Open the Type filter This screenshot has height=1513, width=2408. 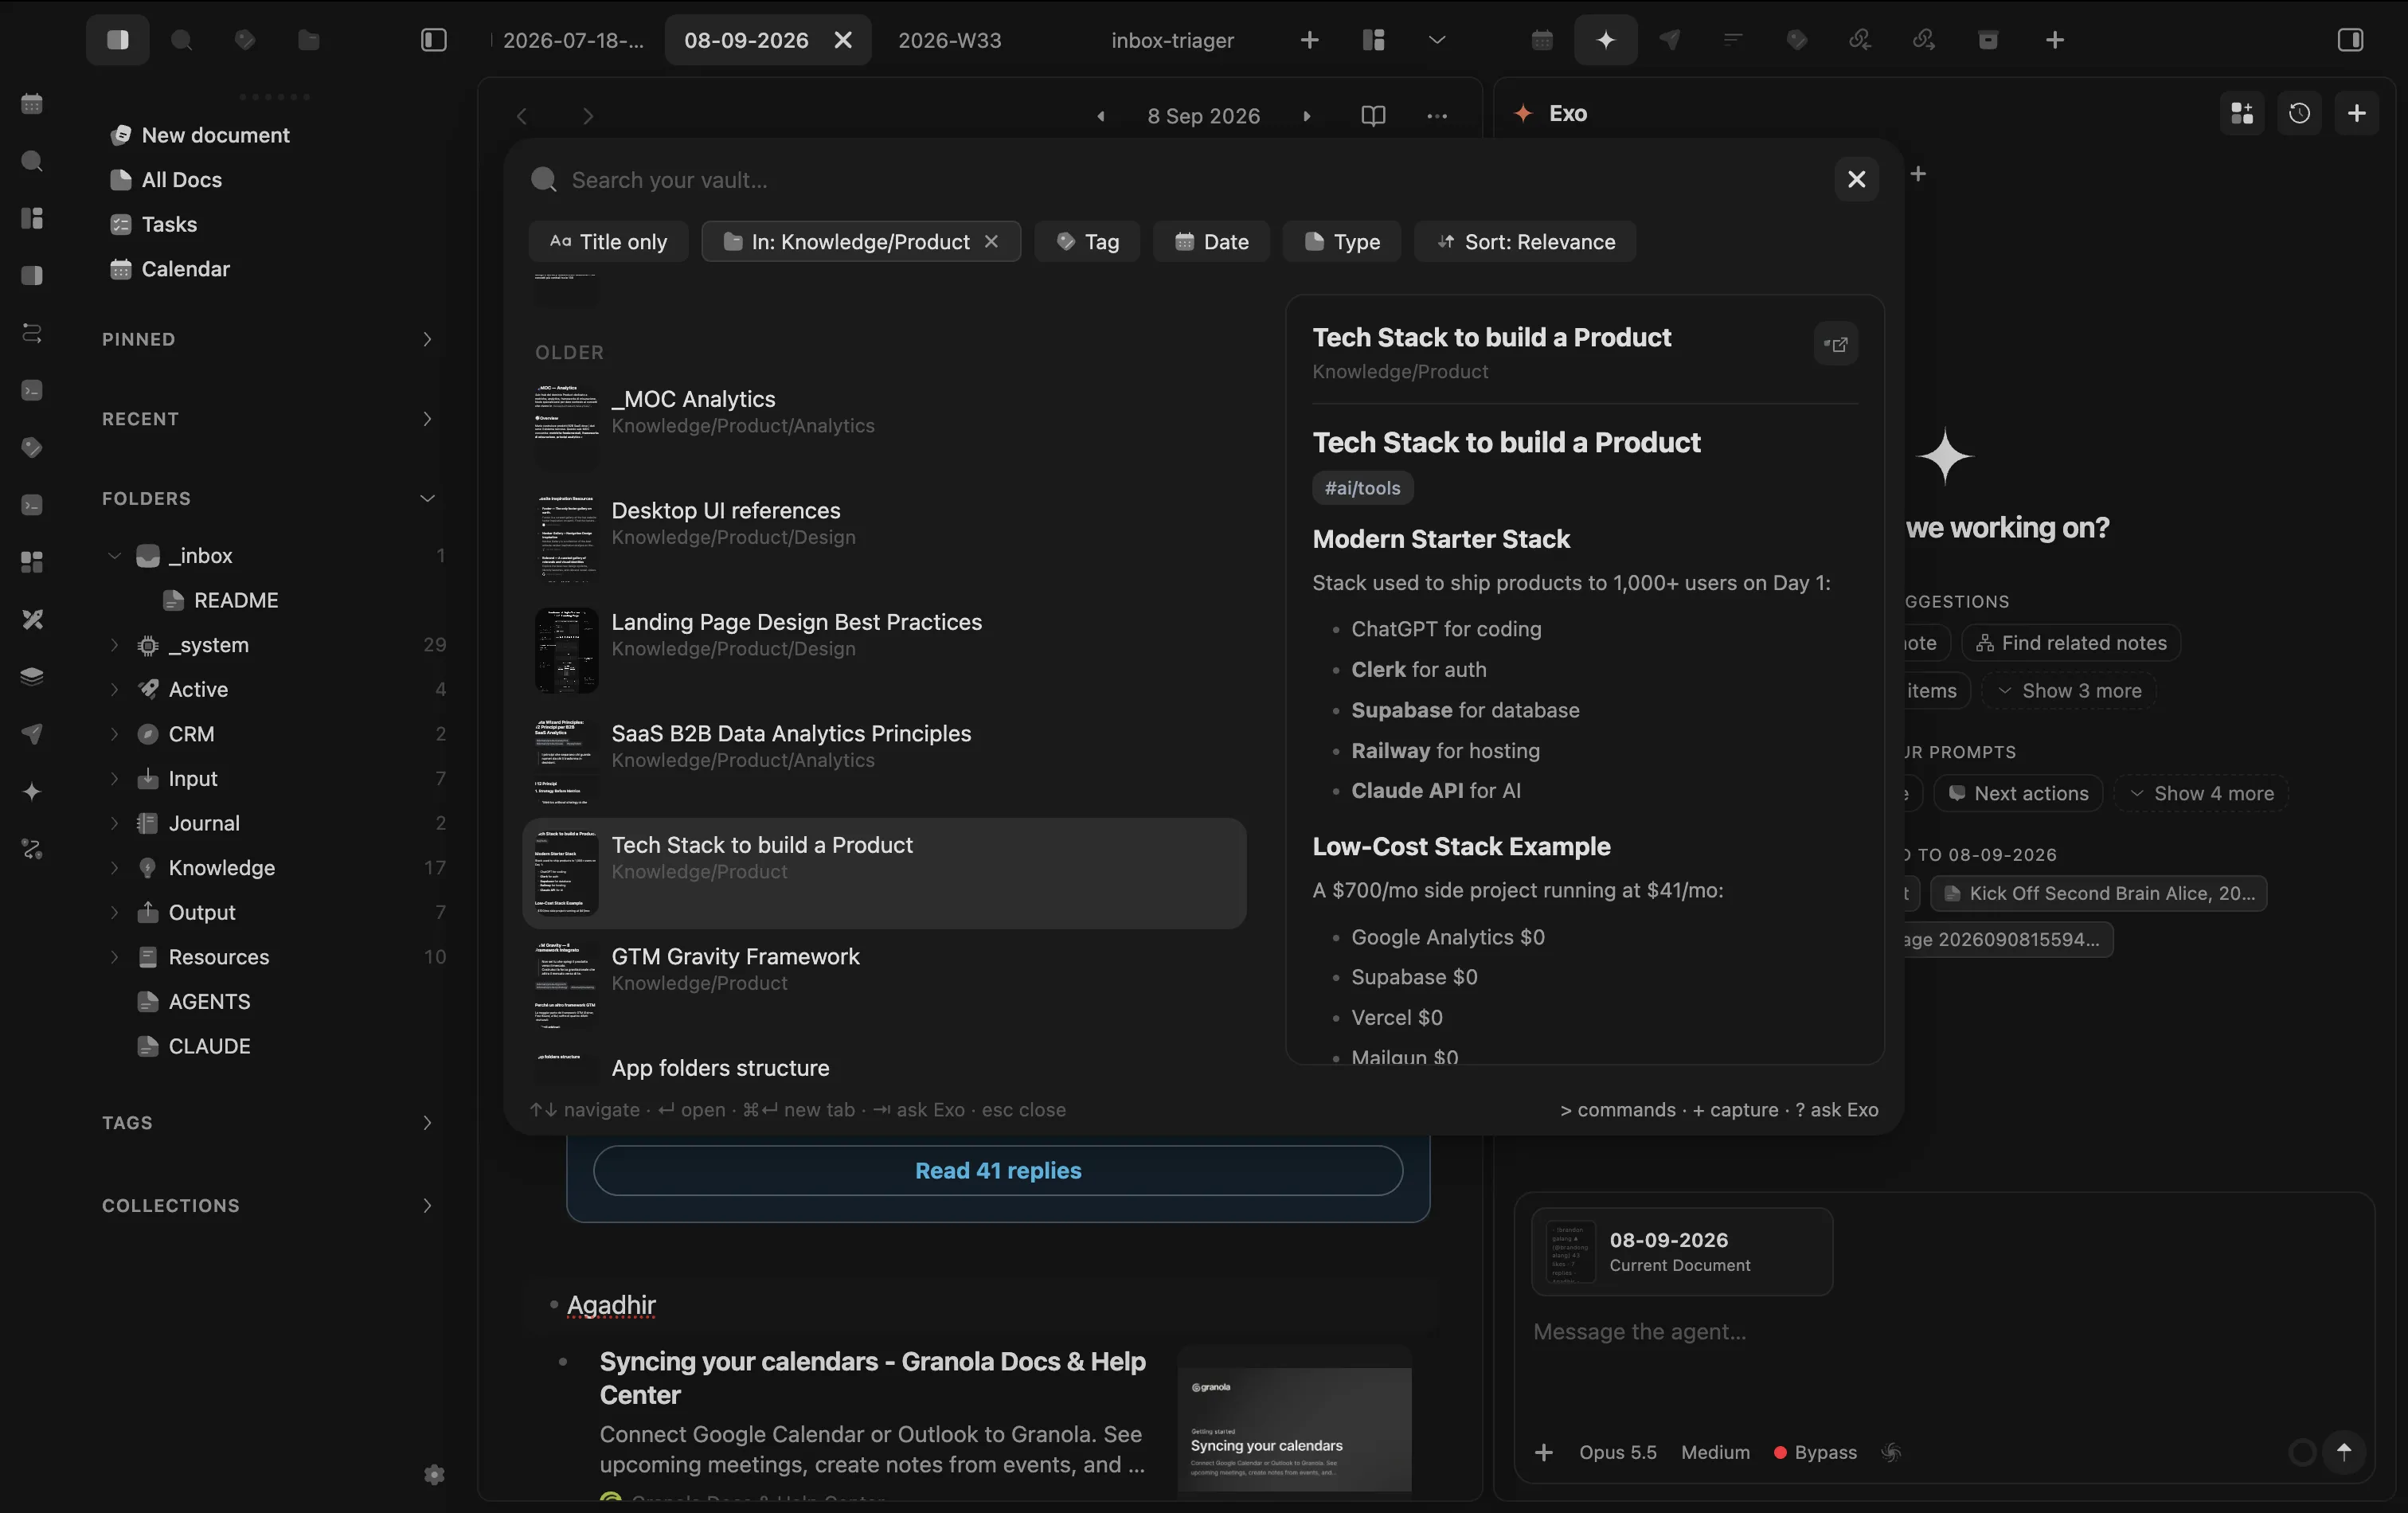(1342, 242)
